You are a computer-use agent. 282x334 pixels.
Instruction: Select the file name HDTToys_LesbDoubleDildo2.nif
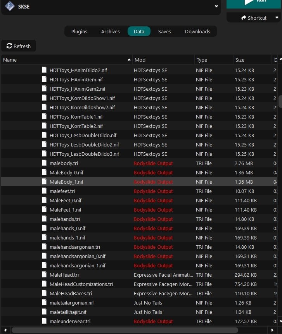point(84,145)
